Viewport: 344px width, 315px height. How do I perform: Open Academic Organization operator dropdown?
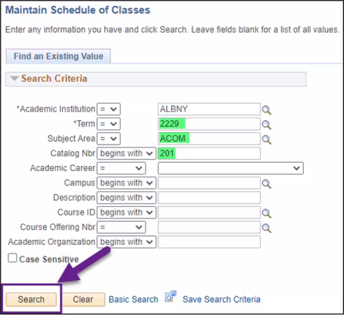point(126,242)
